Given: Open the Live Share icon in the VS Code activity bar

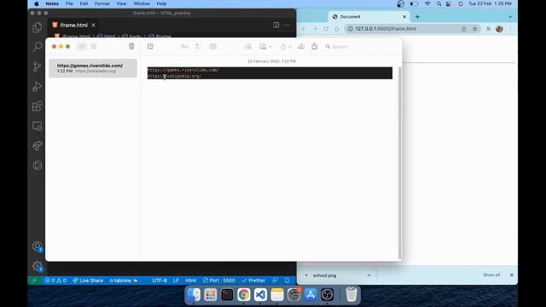Looking at the screenshot, I should click(x=38, y=146).
